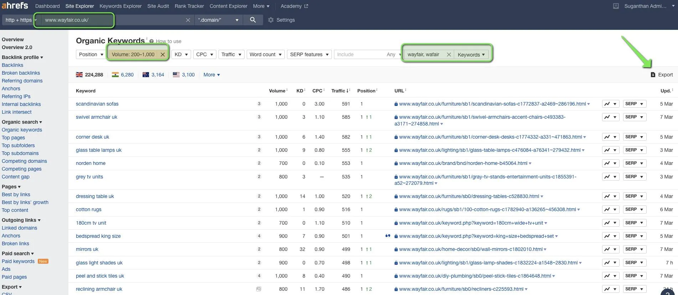Click the Export button

click(x=662, y=75)
